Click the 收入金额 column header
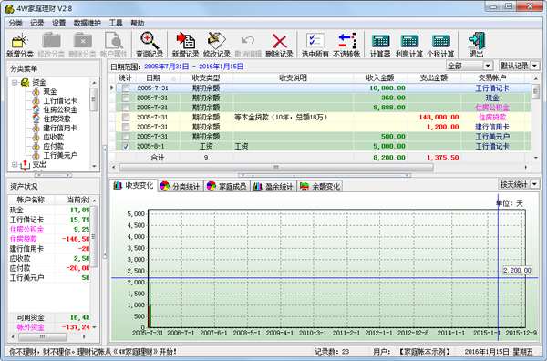The height and width of the screenshot is (361, 547). click(x=380, y=77)
